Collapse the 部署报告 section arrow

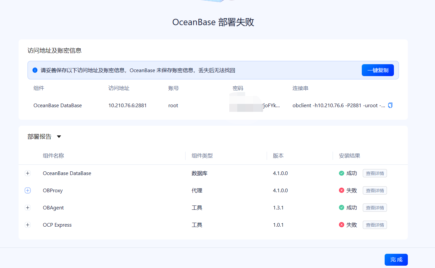59,137
